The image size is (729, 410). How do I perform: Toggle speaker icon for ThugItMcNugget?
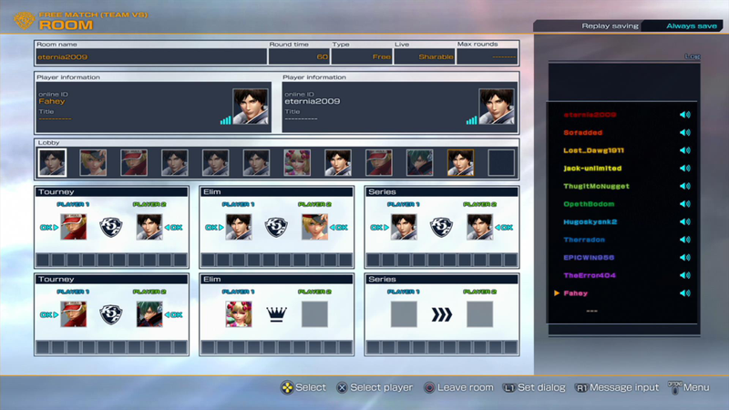[x=685, y=186]
